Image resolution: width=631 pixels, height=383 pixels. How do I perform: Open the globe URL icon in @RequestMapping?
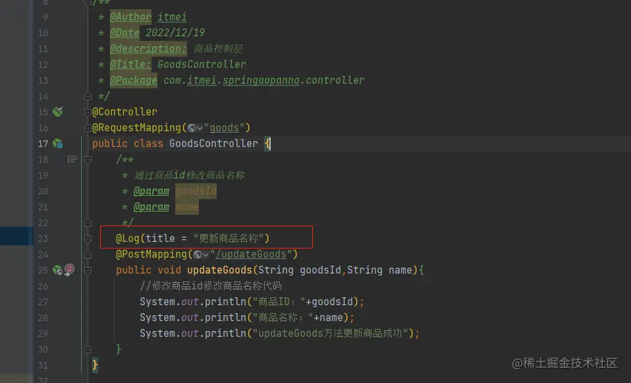click(x=195, y=128)
